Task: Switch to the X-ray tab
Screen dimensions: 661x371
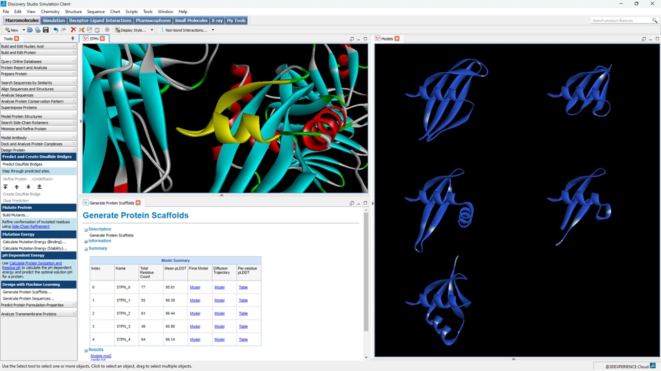Action: pyautogui.click(x=217, y=20)
